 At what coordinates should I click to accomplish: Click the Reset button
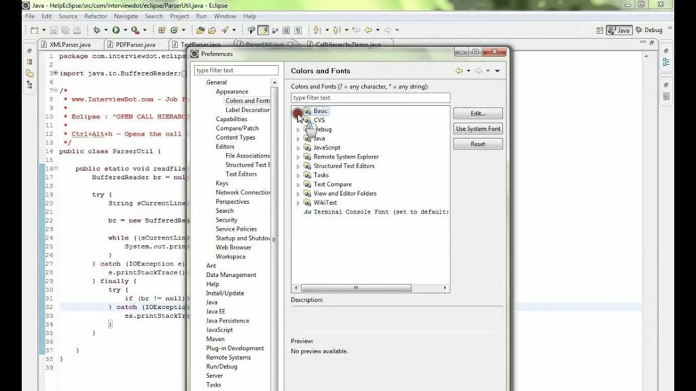click(478, 144)
